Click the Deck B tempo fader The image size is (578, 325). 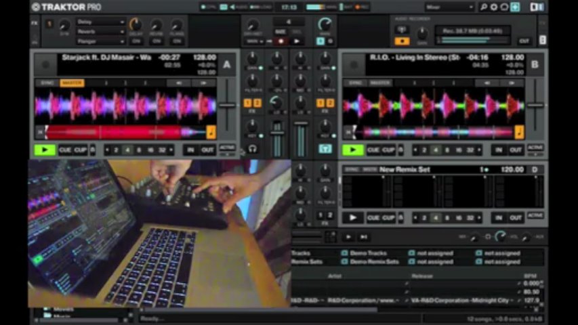click(535, 106)
